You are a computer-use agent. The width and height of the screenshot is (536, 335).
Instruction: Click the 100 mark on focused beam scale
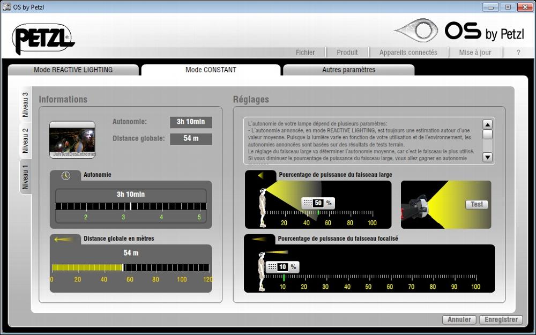point(476,287)
